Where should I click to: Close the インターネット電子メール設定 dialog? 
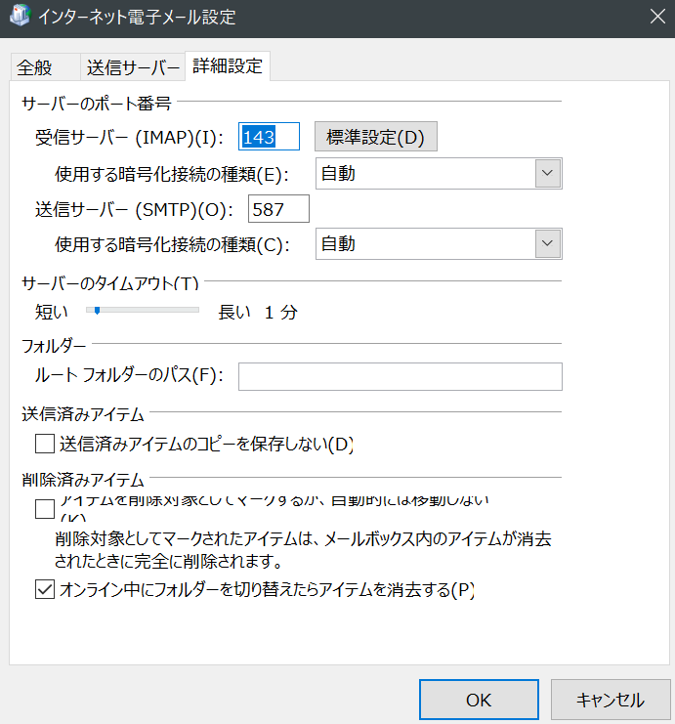coord(657,17)
